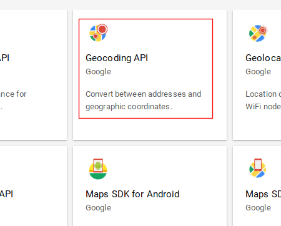
Task: Click Google label under the Maps SD card
Action: click(259, 208)
